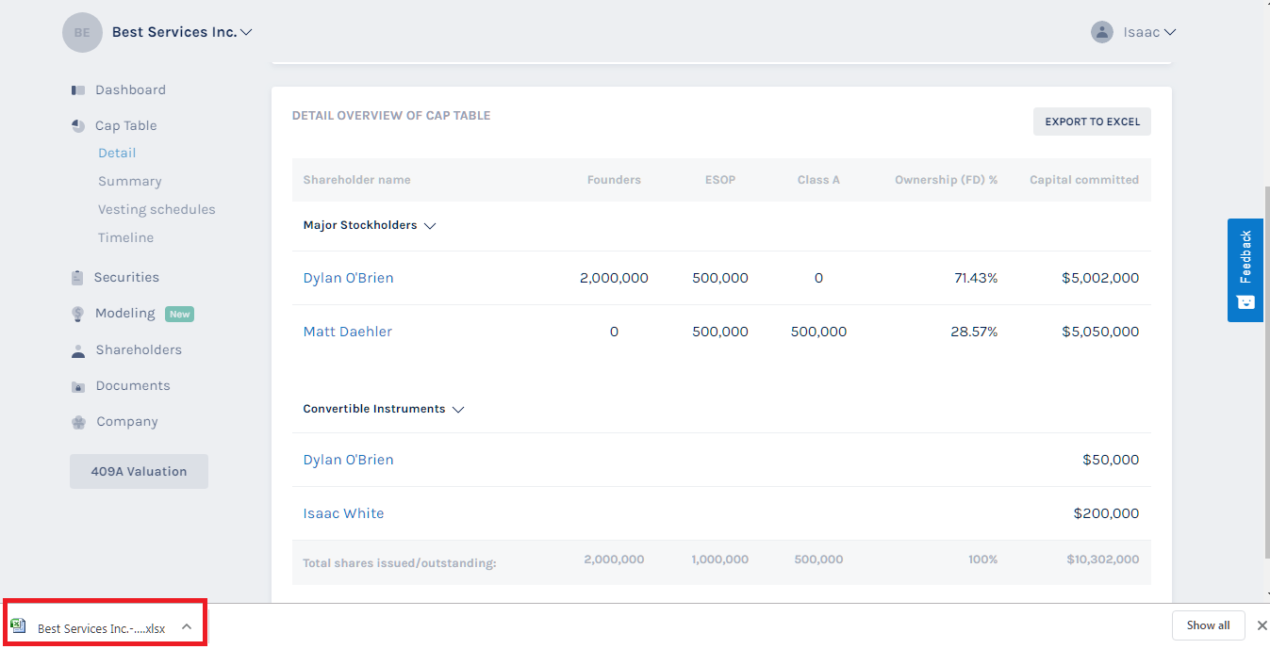This screenshot has height=649, width=1270.
Task: Click the Isaac user avatar icon
Action: tap(1101, 32)
